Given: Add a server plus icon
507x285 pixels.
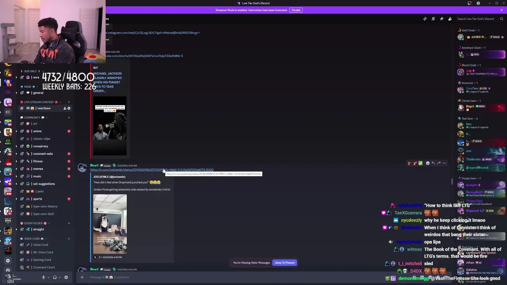Looking at the screenshot, I should [8, 260].
